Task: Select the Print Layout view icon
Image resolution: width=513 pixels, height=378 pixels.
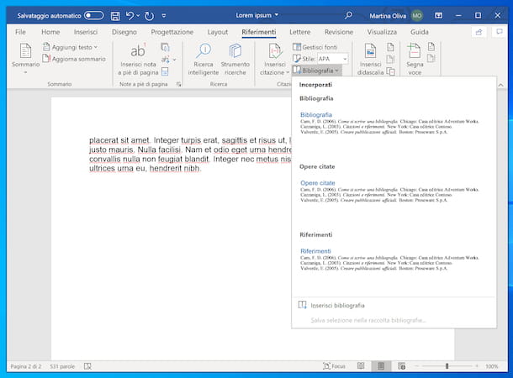Action: click(x=381, y=366)
